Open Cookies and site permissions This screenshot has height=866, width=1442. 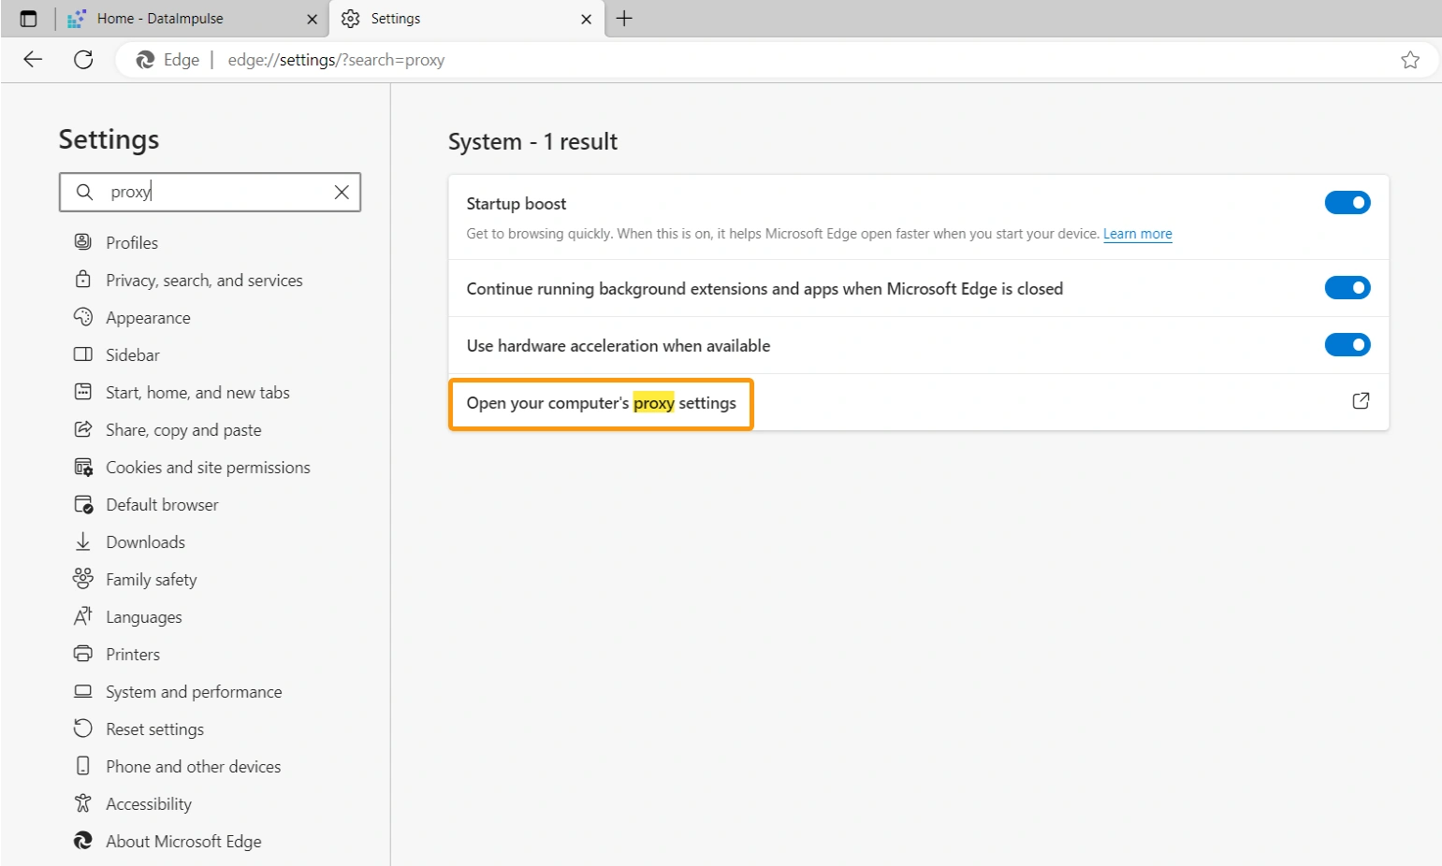pos(208,468)
